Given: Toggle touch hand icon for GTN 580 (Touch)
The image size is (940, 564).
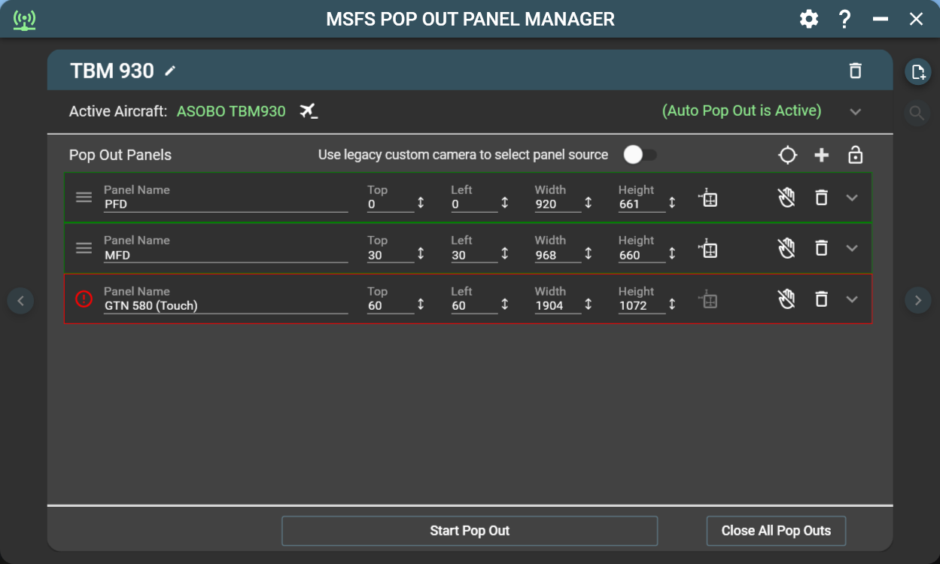Looking at the screenshot, I should [x=786, y=299].
